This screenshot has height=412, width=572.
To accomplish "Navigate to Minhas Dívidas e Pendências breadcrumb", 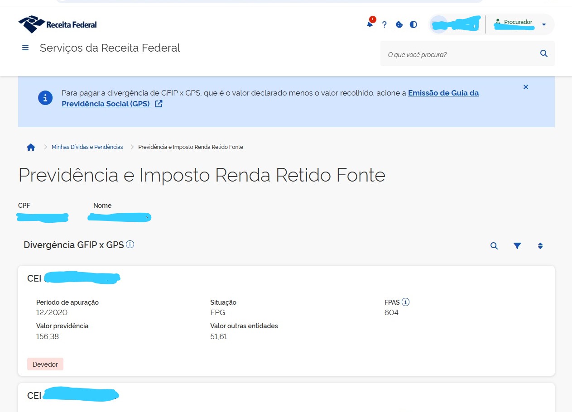I will (87, 147).
